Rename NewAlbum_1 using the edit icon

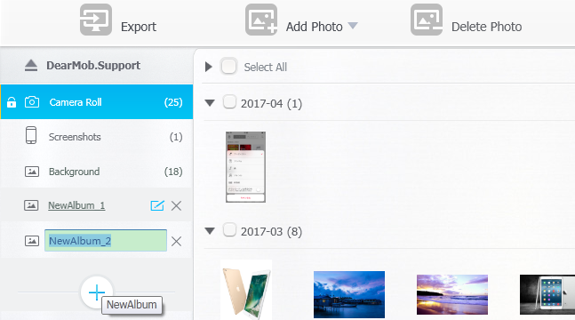157,205
